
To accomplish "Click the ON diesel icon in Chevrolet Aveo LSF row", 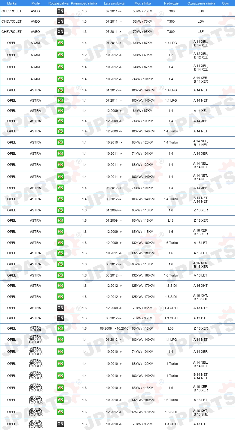I will 60,32.
